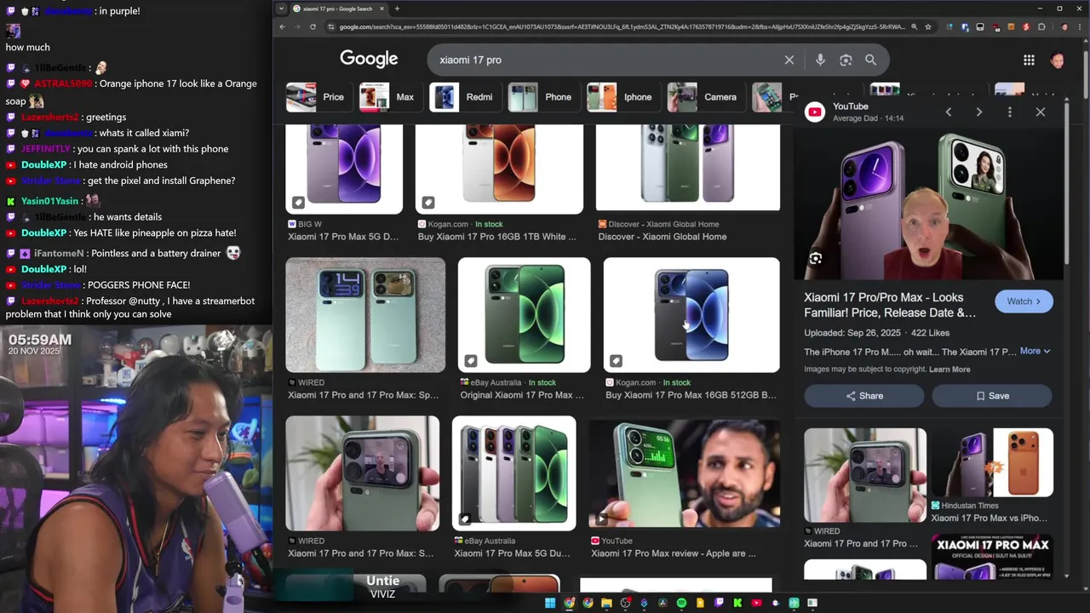1090x613 pixels.
Task: Open the Windows Start menu
Action: pyautogui.click(x=550, y=603)
